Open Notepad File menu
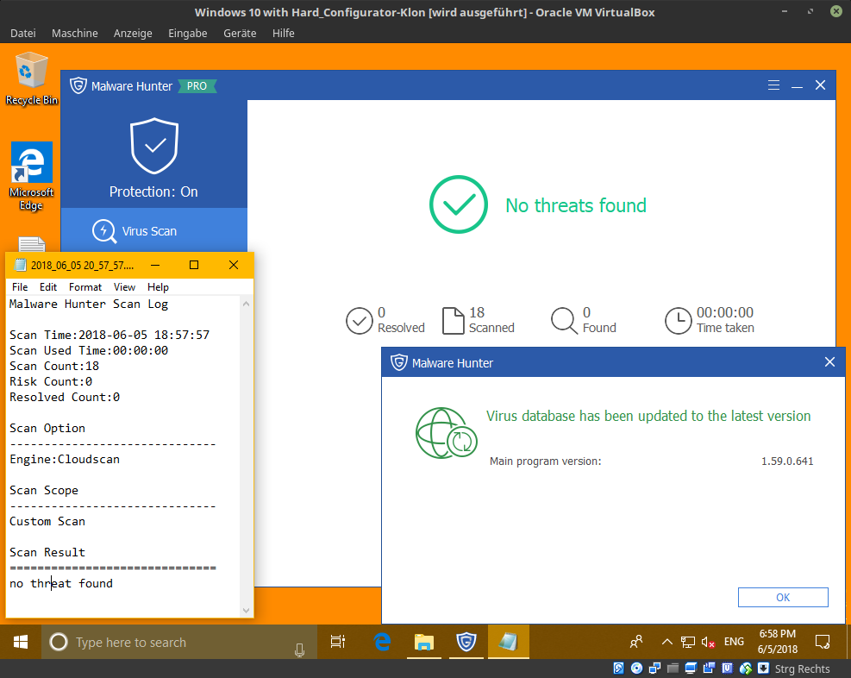The width and height of the screenshot is (851, 678). tap(20, 286)
